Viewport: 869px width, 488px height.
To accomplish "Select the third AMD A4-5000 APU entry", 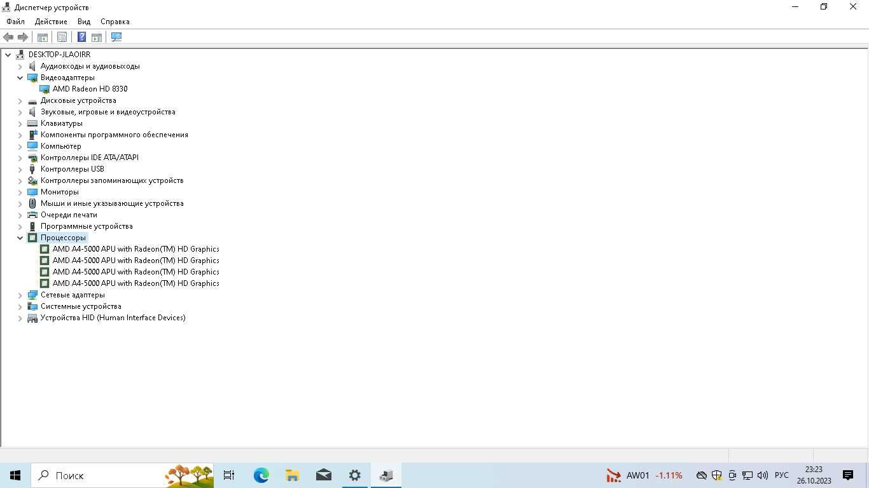I will (136, 272).
